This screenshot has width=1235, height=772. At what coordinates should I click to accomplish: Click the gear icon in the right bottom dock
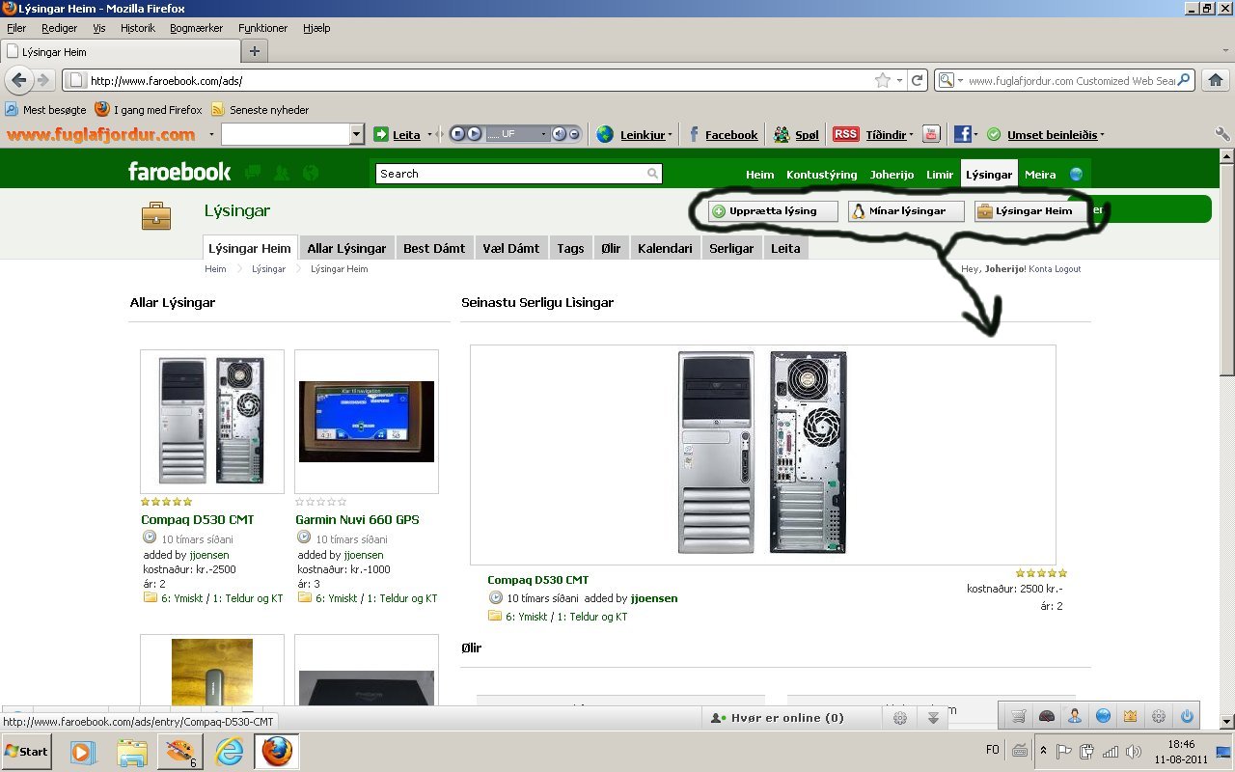coord(1159,716)
